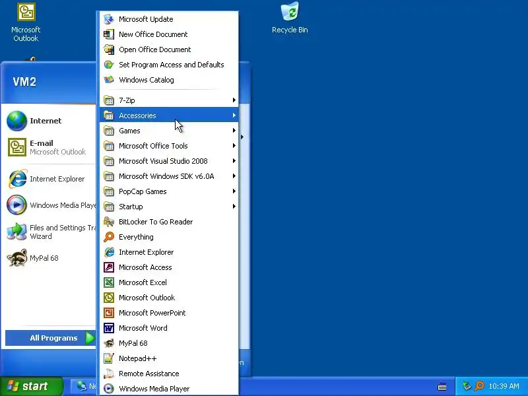This screenshot has height=396, width=528.
Task: Click the Microsoft Word icon
Action: [x=108, y=327]
